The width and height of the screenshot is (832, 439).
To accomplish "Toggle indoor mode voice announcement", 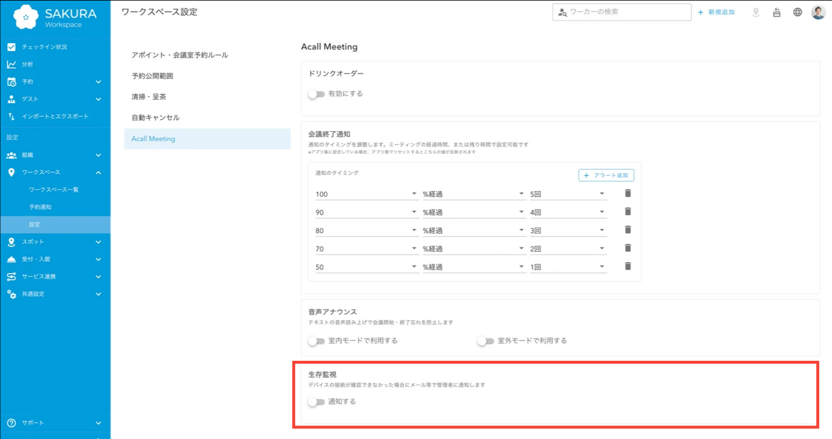I will (x=316, y=341).
